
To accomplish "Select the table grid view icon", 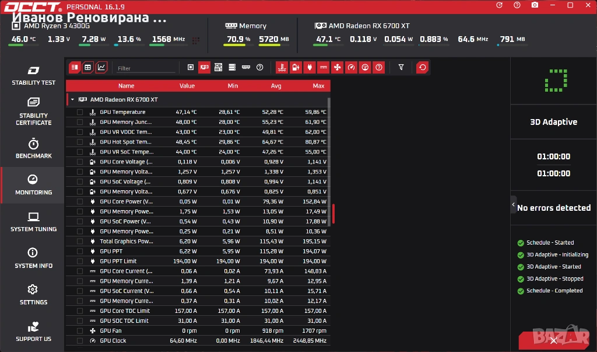I will pyautogui.click(x=87, y=68).
